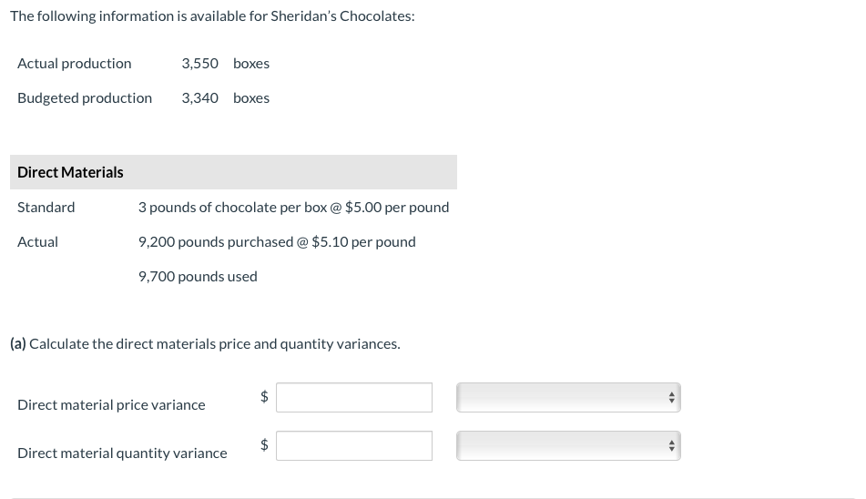Click the 3,340 boxes value

pyautogui.click(x=225, y=98)
